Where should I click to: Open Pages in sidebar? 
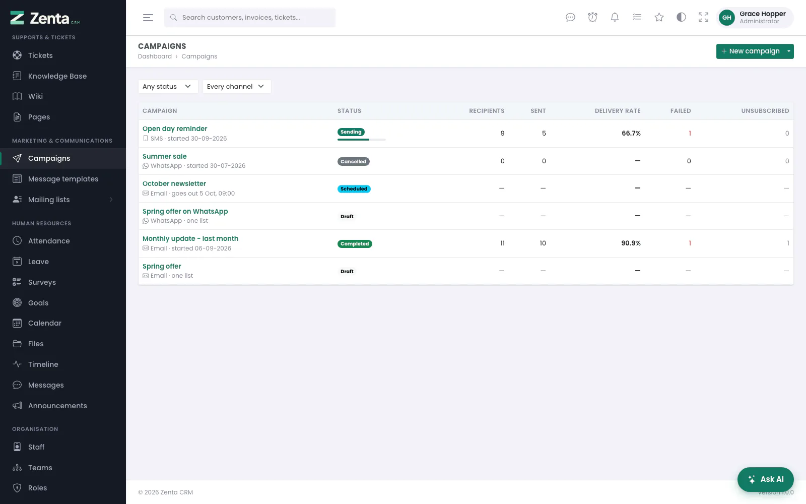point(63,117)
